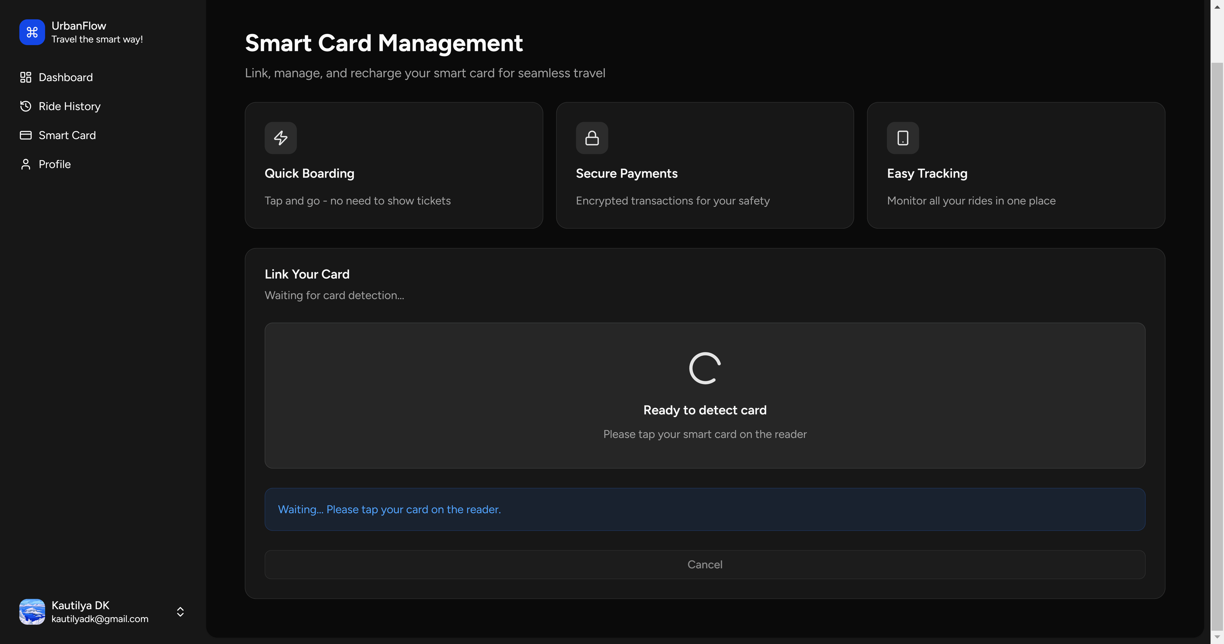1224x644 pixels.
Task: Click the Ride History clock icon
Action: (25, 106)
